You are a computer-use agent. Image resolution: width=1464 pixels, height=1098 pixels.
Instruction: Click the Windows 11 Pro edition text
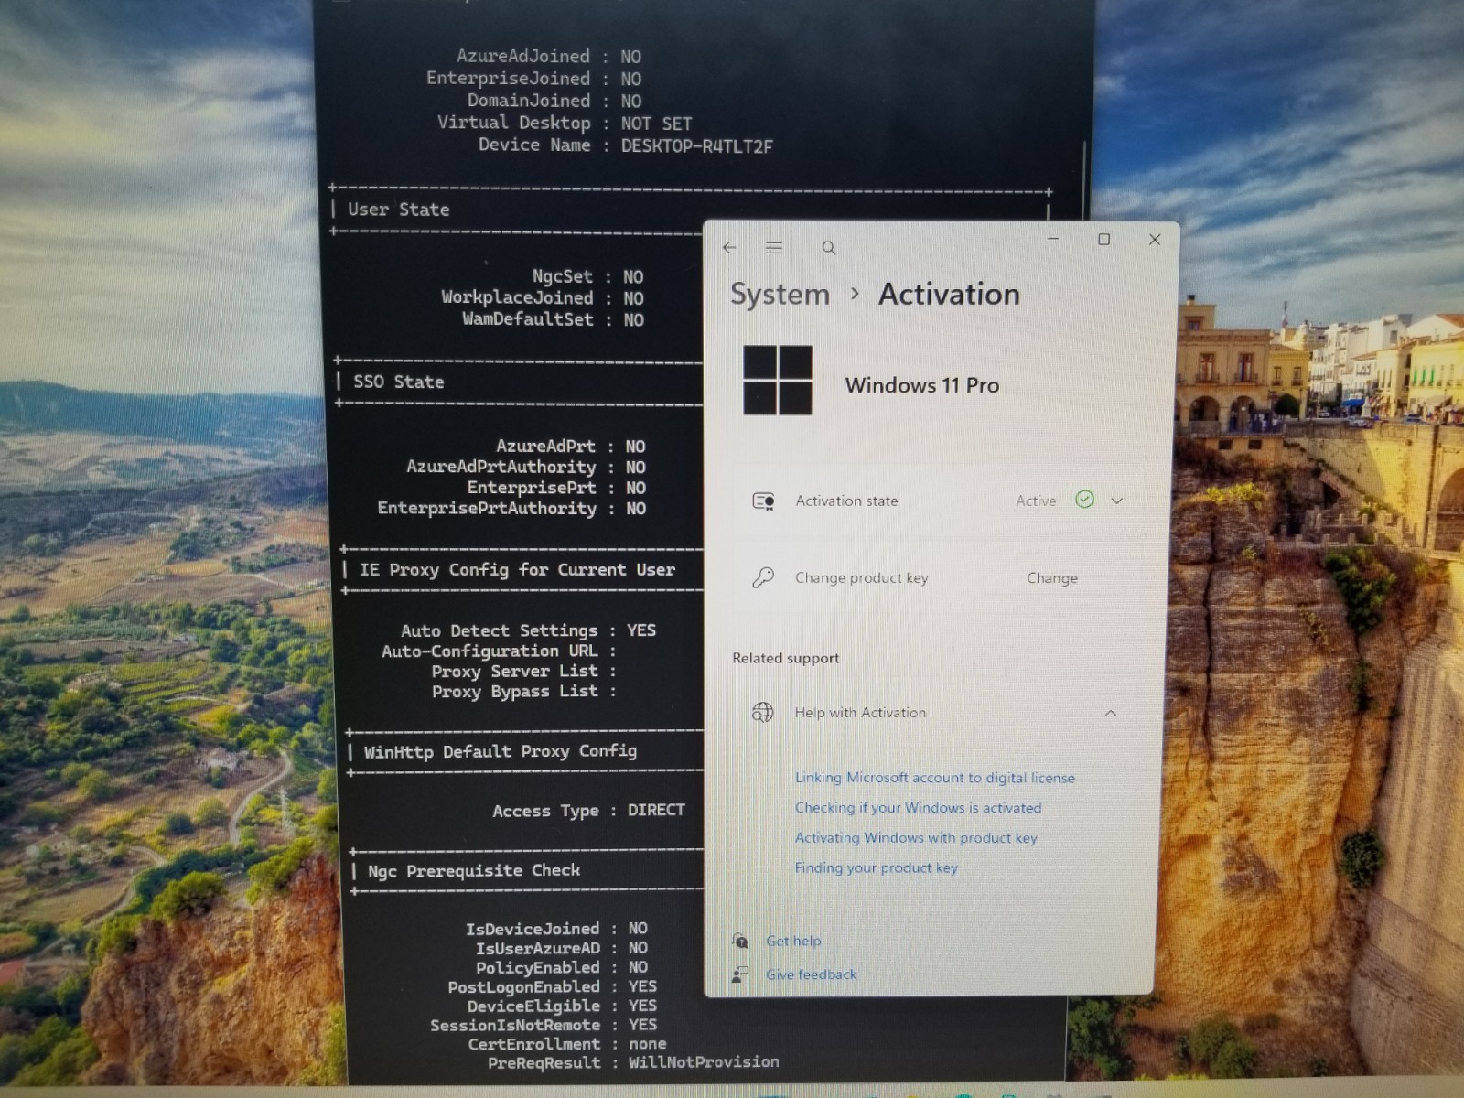(921, 385)
